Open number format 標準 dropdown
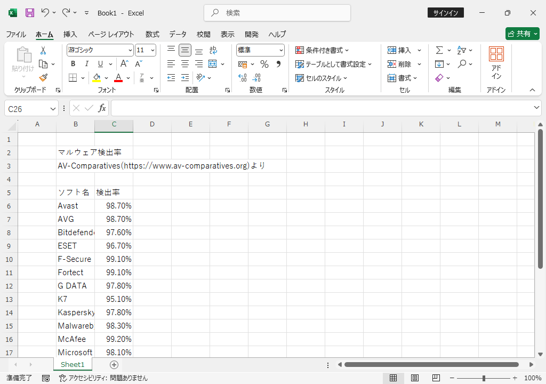Screen dimensions: 546x384 coord(281,50)
